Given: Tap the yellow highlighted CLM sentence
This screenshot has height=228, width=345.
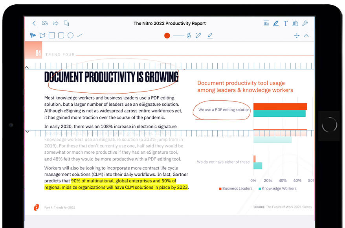Looking at the screenshot, I should point(116,184).
